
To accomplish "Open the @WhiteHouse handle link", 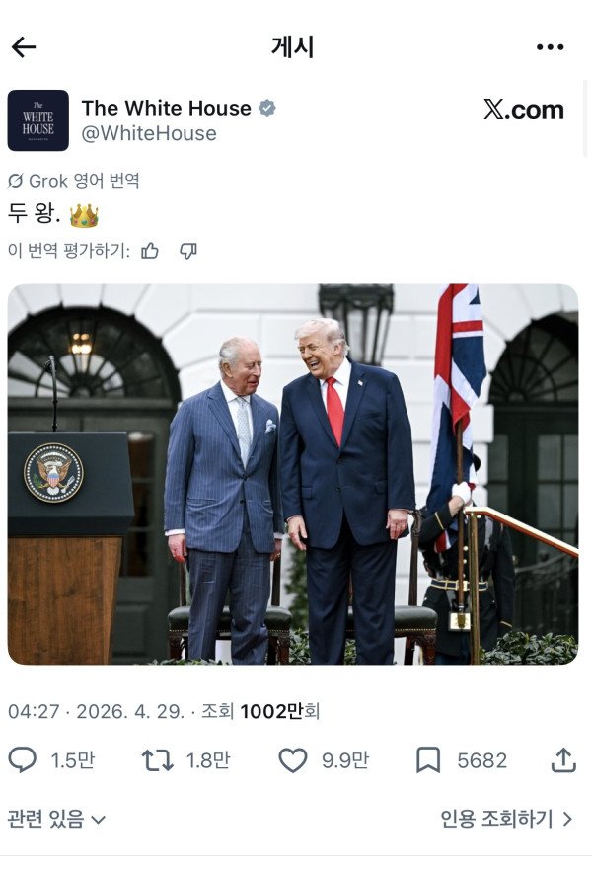I will (x=149, y=134).
